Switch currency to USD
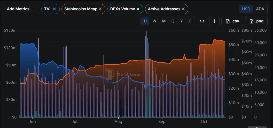Screen dimensions: 273x128 pyautogui.click(x=246, y=9)
